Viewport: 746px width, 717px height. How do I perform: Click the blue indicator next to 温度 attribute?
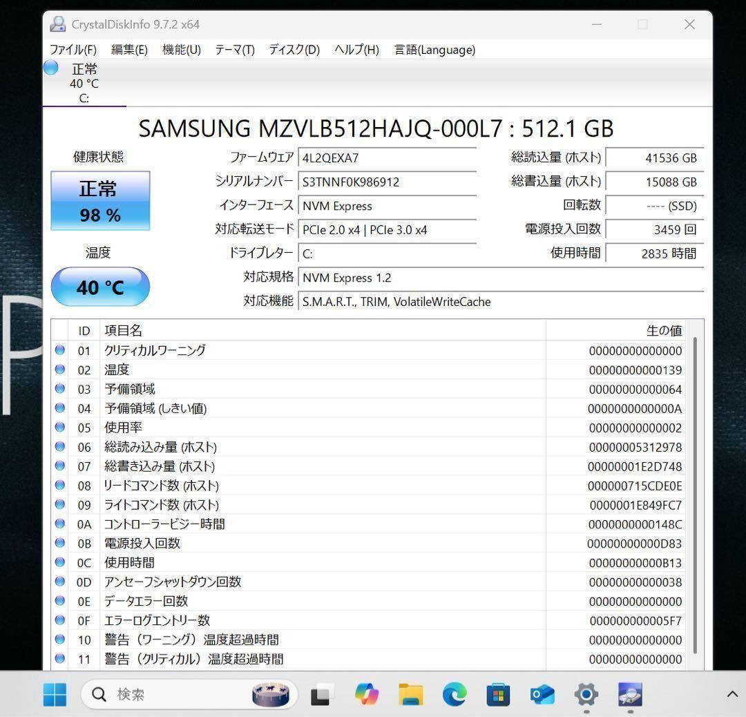60,370
